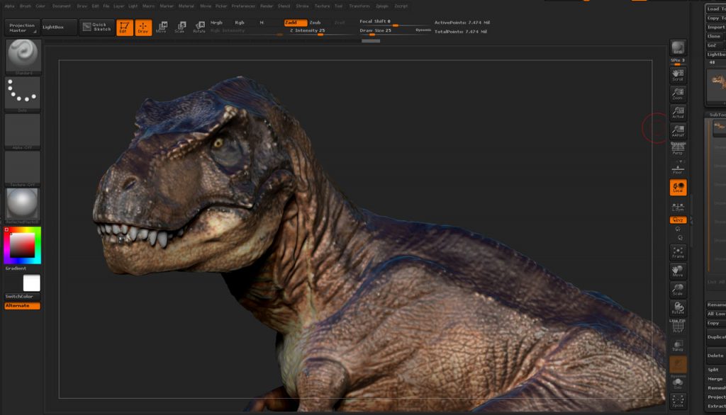Activate the Rotate tool in top toolbar
This screenshot has height=415, width=726.
click(199, 28)
